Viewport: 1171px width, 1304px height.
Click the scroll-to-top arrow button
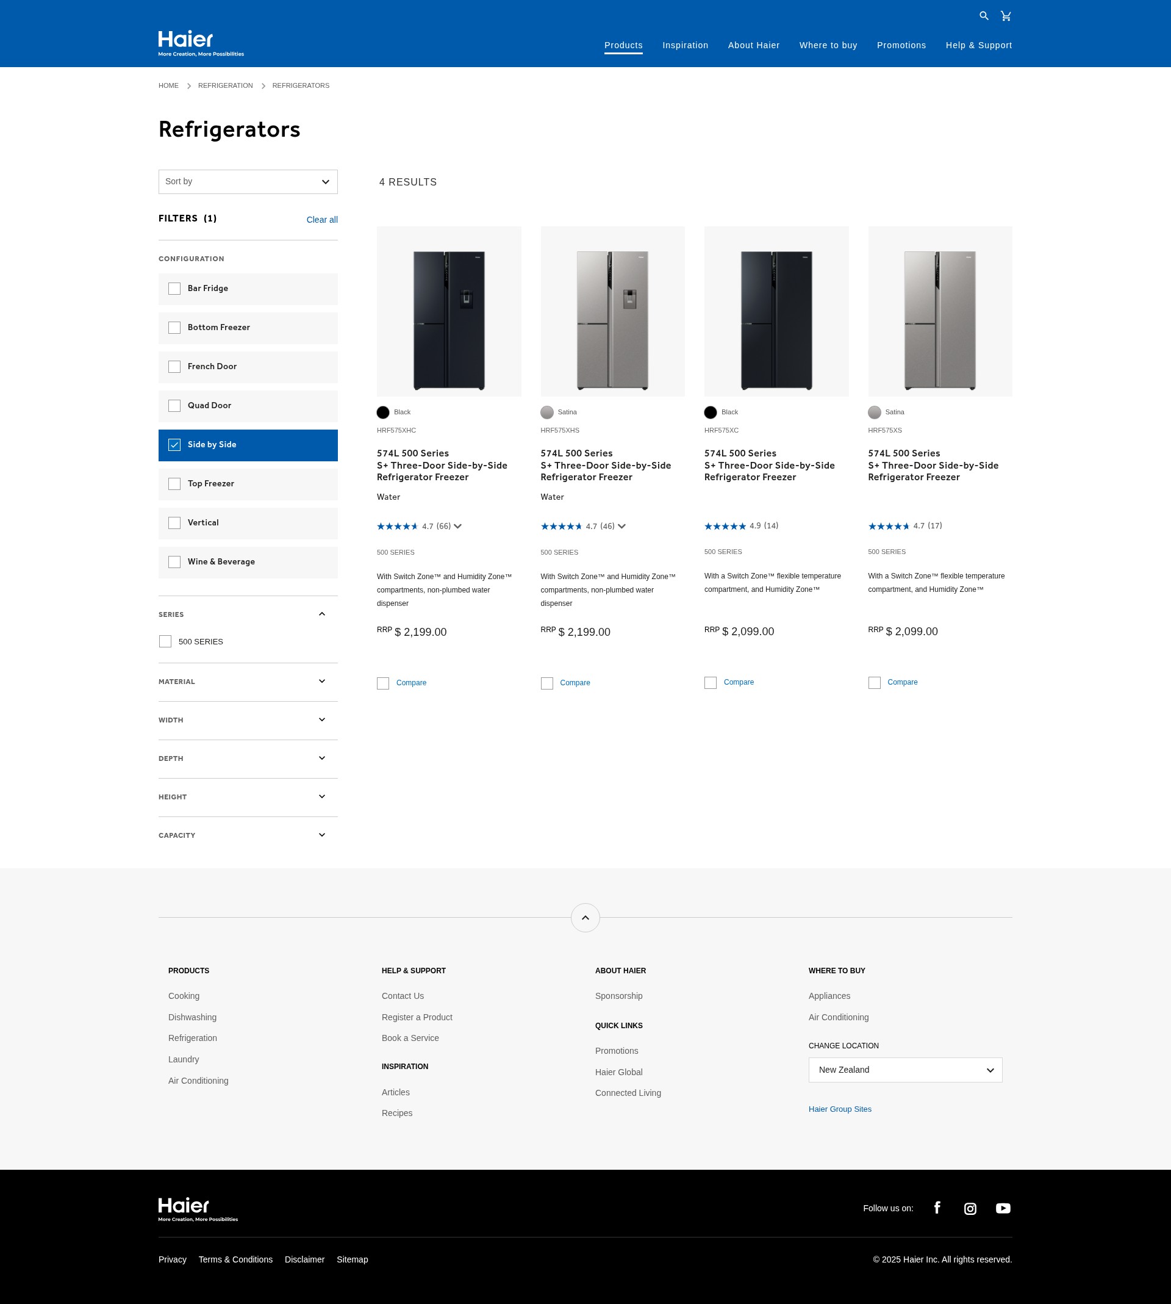[585, 917]
